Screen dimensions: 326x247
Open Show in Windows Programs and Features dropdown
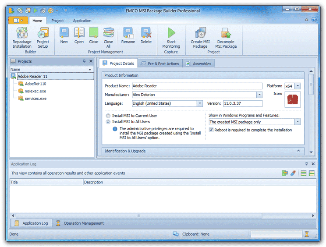tap(298, 122)
